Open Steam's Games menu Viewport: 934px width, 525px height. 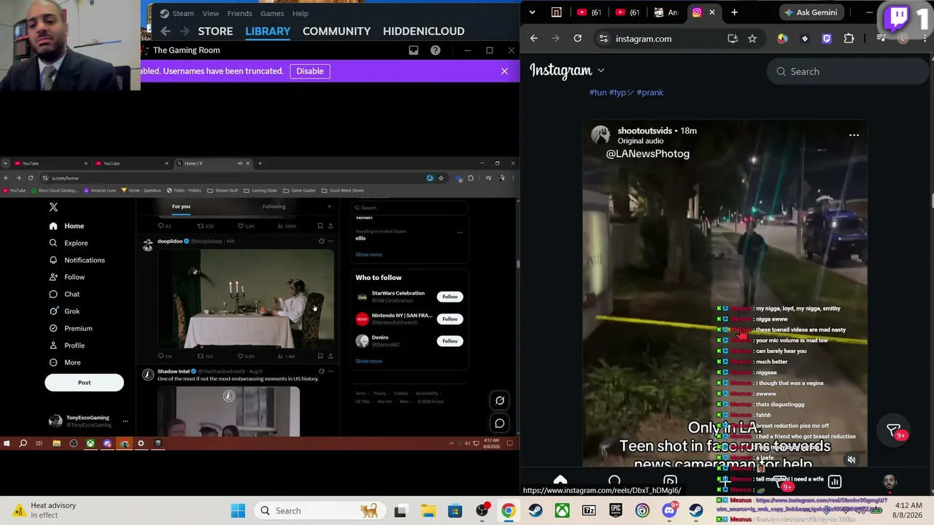tap(272, 13)
